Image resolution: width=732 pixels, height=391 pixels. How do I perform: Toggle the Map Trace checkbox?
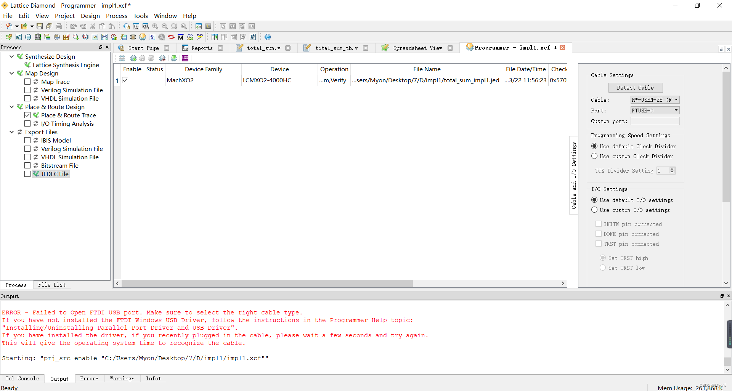click(x=27, y=82)
